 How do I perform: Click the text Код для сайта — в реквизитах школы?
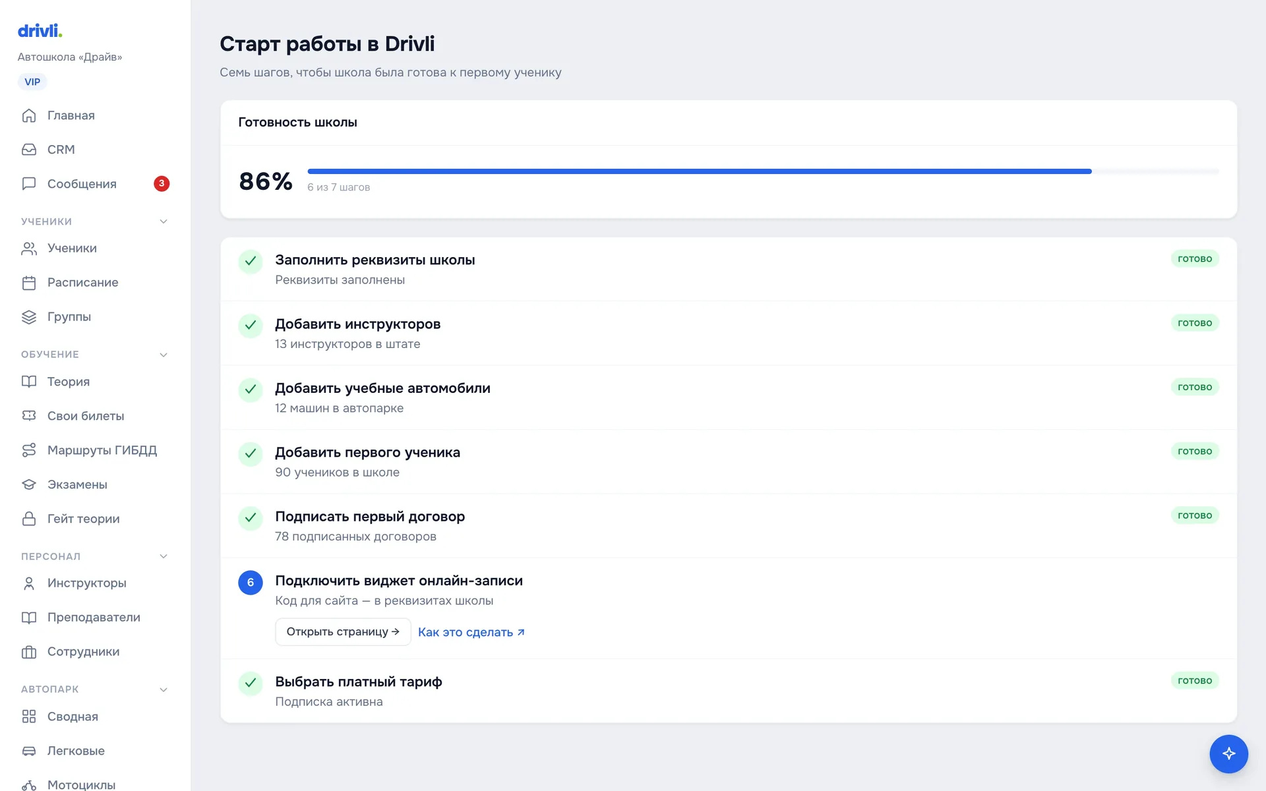(384, 601)
